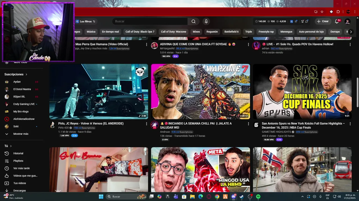Open MINGOD USA LA HRM9 thumbnail

click(x=201, y=170)
